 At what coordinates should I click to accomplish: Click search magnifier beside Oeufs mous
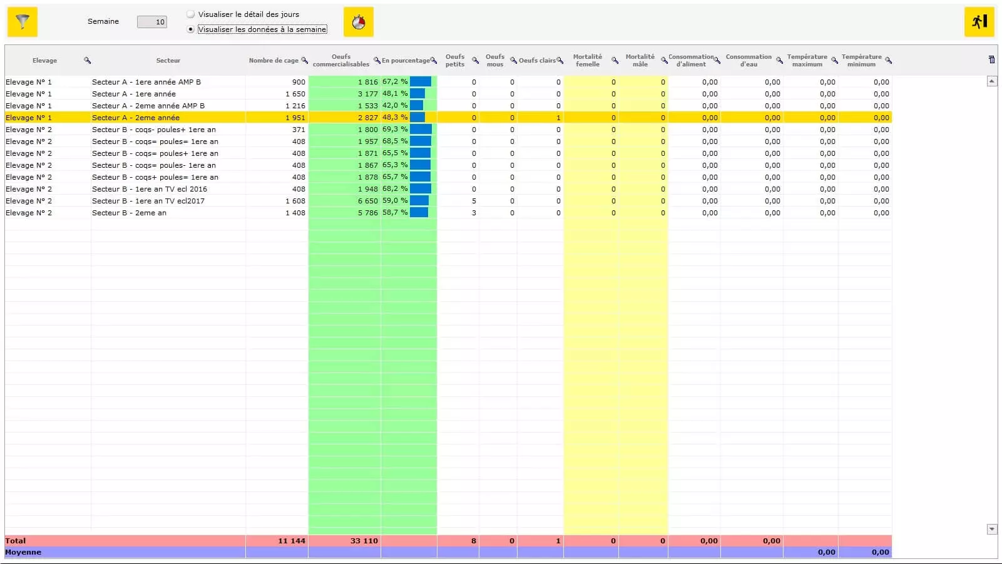(513, 61)
